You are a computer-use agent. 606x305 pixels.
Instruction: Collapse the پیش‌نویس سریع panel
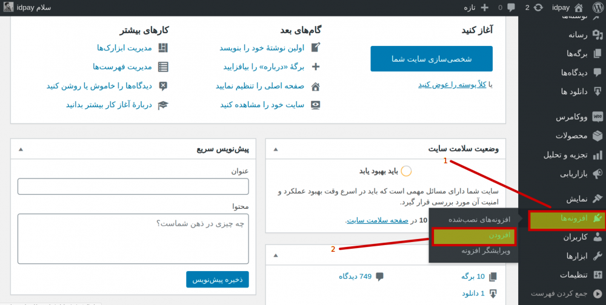(21, 149)
